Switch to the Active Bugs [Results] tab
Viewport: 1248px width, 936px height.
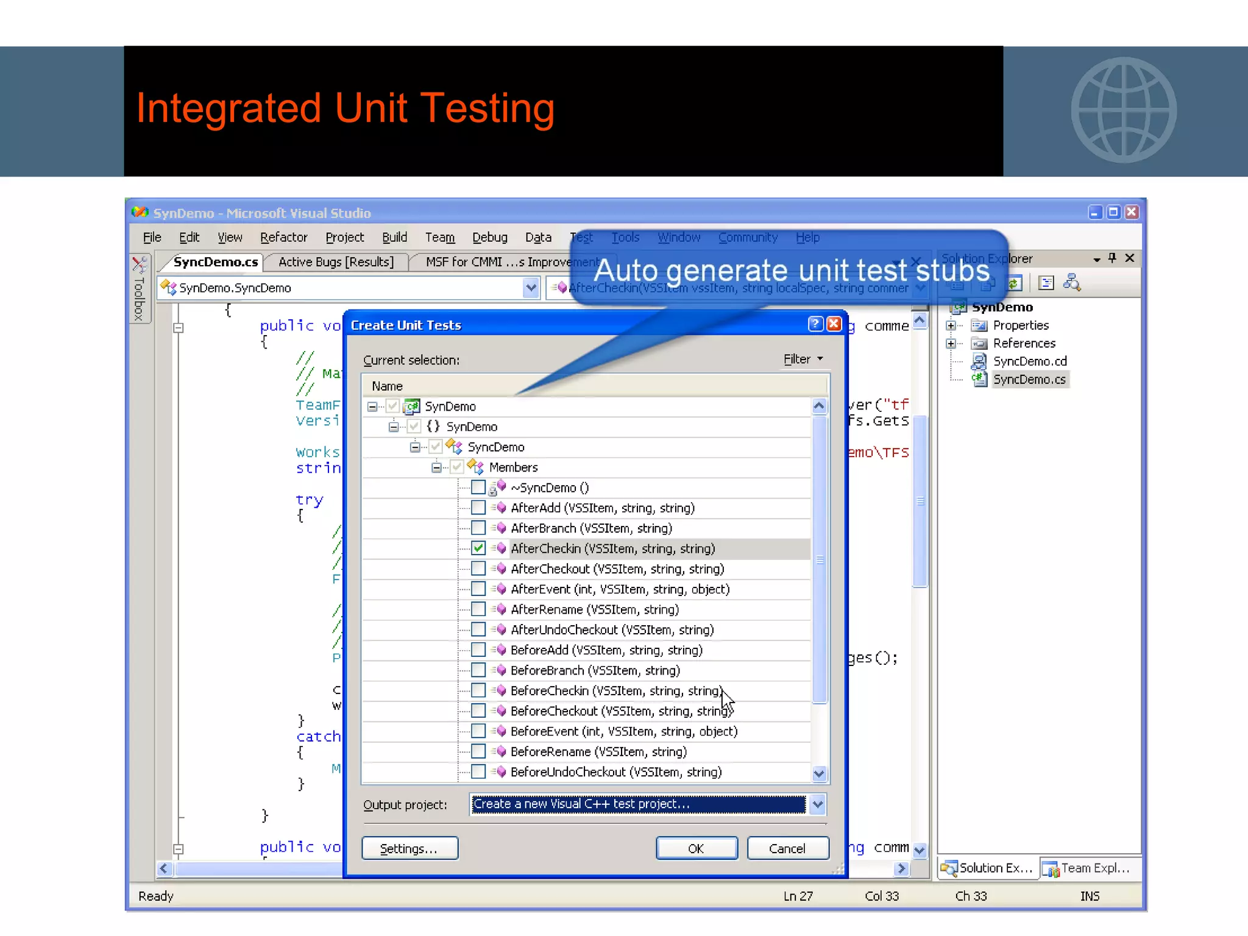pos(336,262)
